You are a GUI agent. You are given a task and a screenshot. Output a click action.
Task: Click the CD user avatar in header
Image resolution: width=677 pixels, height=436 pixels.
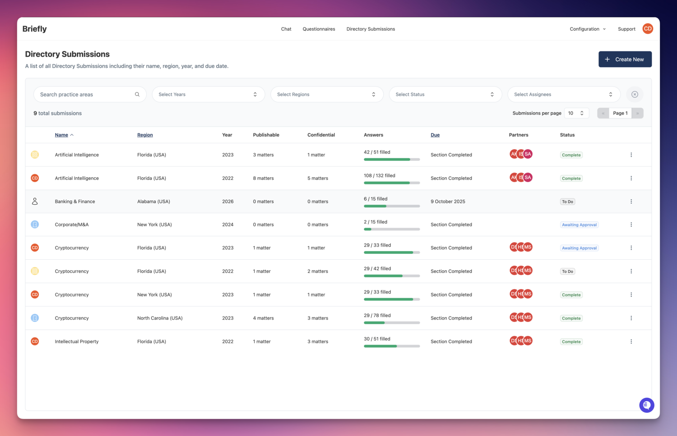647,29
